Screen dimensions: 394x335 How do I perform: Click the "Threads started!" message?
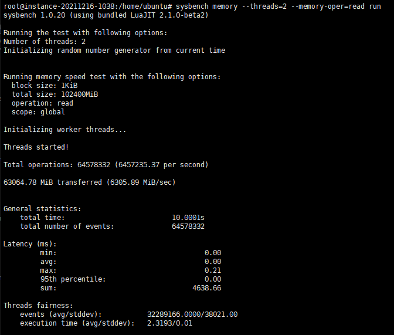pos(36,147)
